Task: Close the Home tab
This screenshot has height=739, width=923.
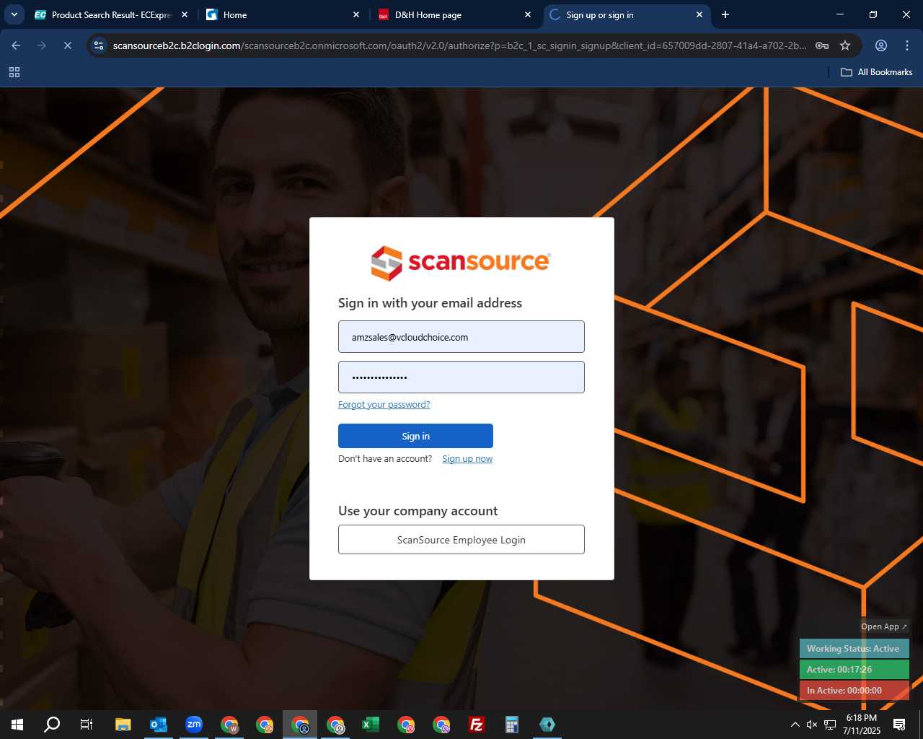Action: (356, 14)
